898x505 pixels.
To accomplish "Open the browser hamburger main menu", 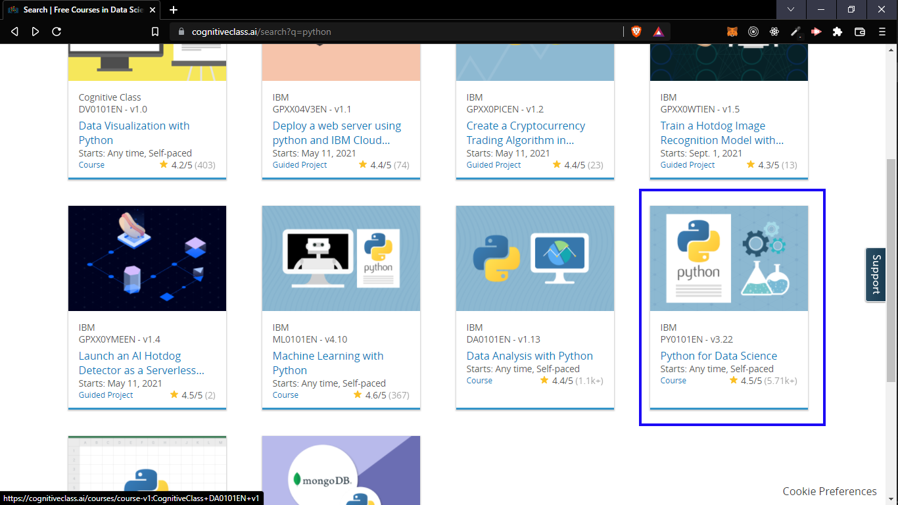I will tap(882, 32).
